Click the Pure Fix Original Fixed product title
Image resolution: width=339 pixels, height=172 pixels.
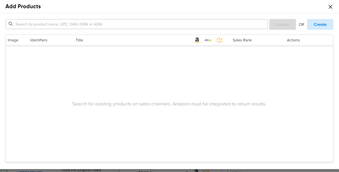81,170
